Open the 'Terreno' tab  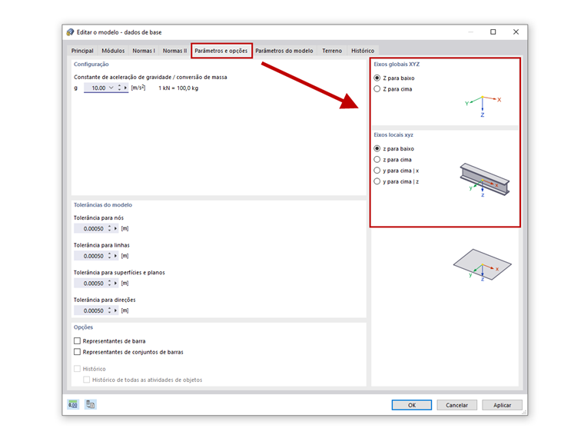click(x=332, y=51)
